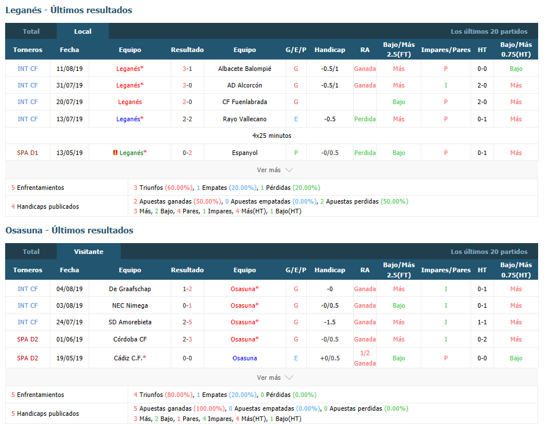The image size is (545, 425).
Task: Switch to Total tab in Osasuna table
Action: (31, 251)
